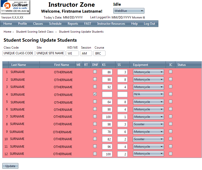Click KS score field for student 1

107,72
